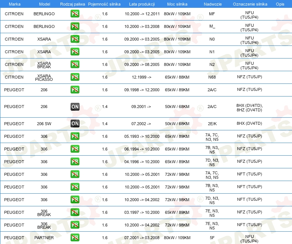Click NFU (TU5JP4) in Partner row
This screenshot has width=292, height=244.
click(x=249, y=239)
